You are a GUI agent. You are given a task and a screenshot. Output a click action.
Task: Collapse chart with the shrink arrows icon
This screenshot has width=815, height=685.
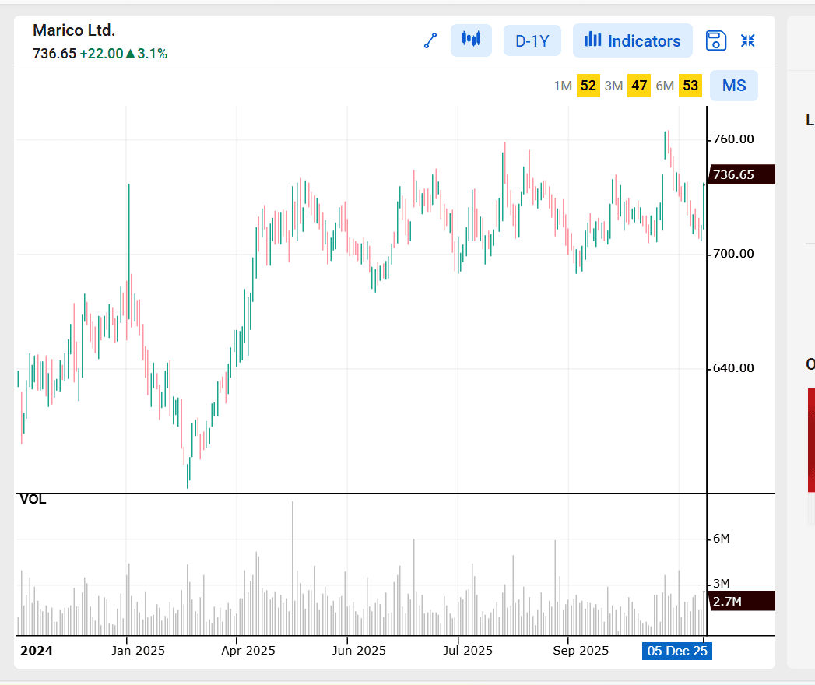[747, 40]
